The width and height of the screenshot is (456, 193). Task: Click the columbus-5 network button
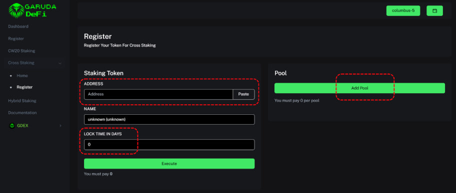pyautogui.click(x=403, y=11)
